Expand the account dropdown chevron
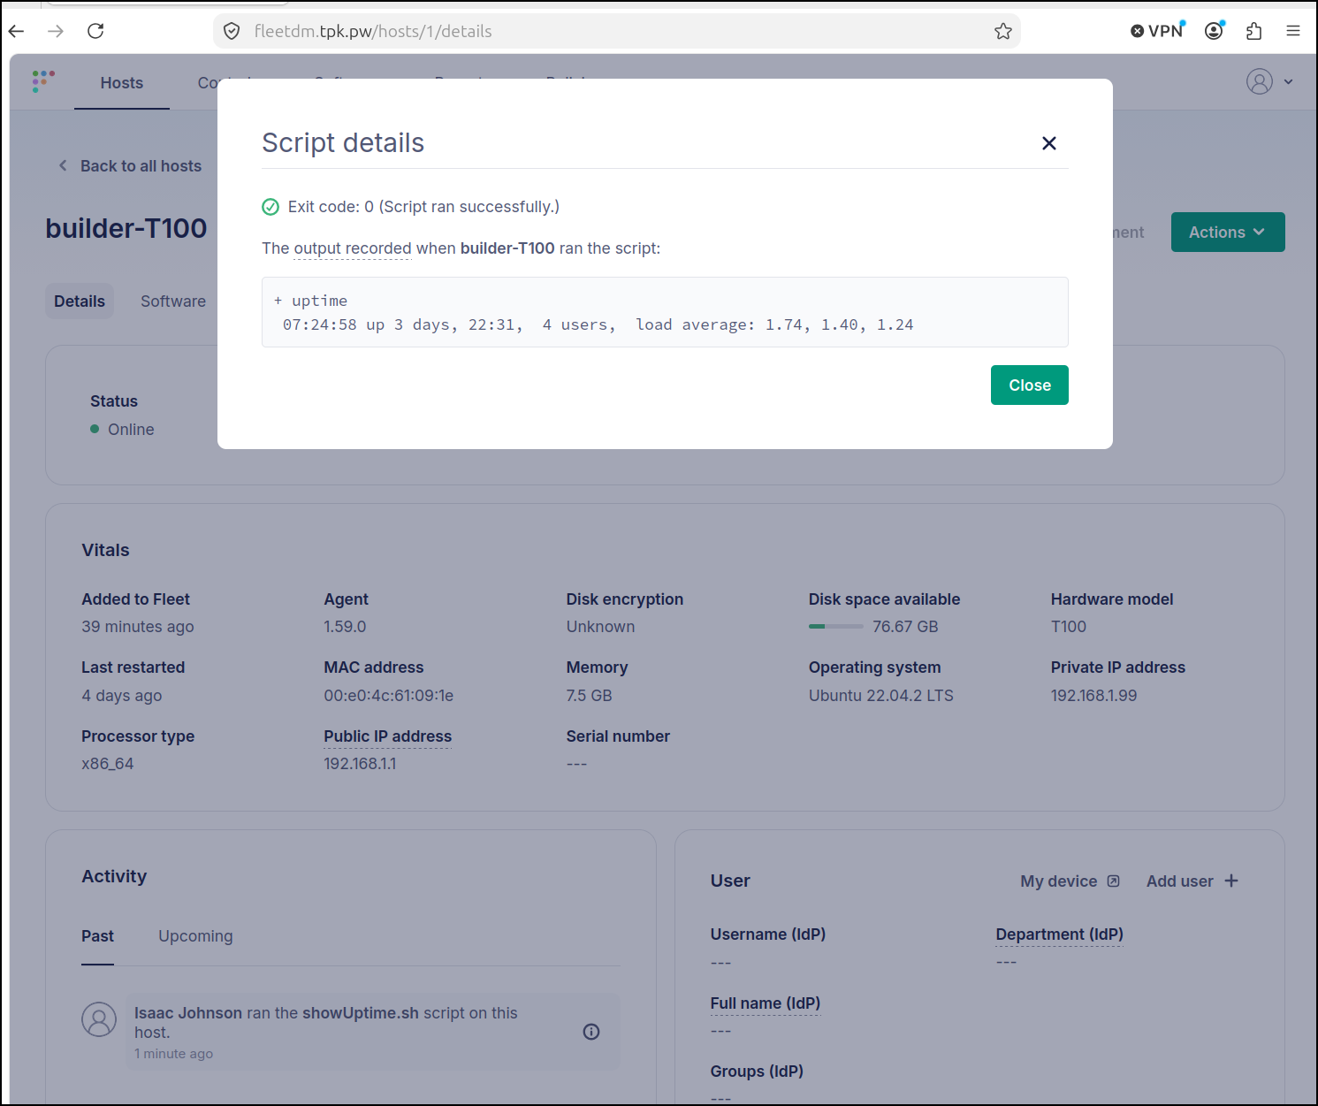 [x=1289, y=81]
